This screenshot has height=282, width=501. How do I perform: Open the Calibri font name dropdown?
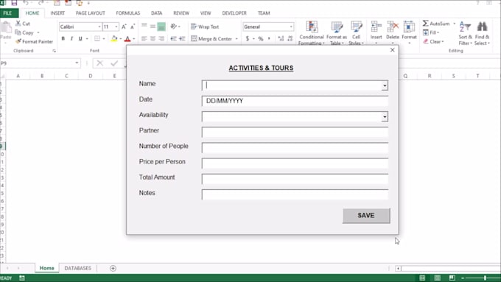tap(99, 27)
